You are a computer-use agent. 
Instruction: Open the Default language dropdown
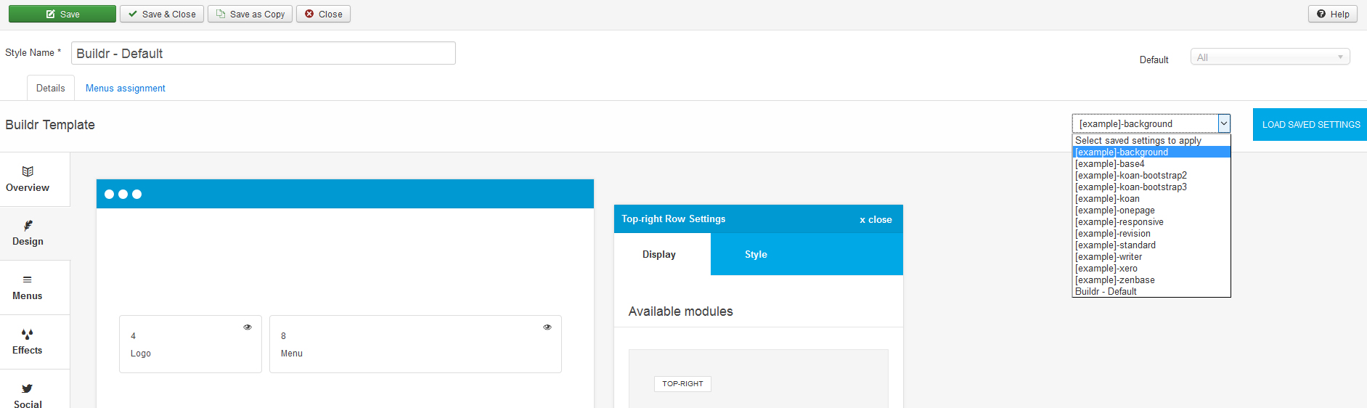(x=1270, y=57)
